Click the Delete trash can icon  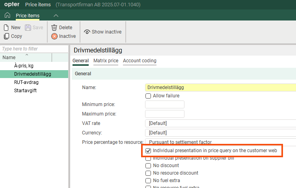click(x=54, y=28)
